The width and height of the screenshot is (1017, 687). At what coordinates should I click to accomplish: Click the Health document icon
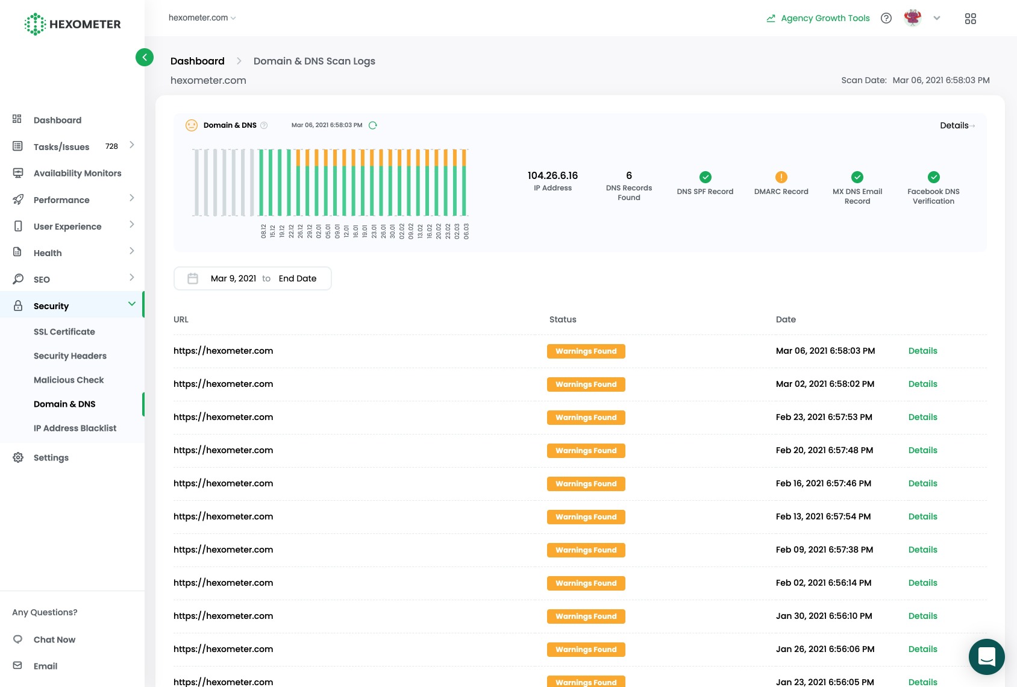tap(17, 252)
